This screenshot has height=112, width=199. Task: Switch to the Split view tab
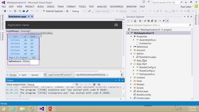(23, 75)
